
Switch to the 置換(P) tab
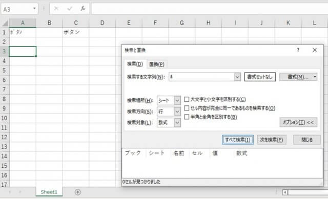[157, 64]
